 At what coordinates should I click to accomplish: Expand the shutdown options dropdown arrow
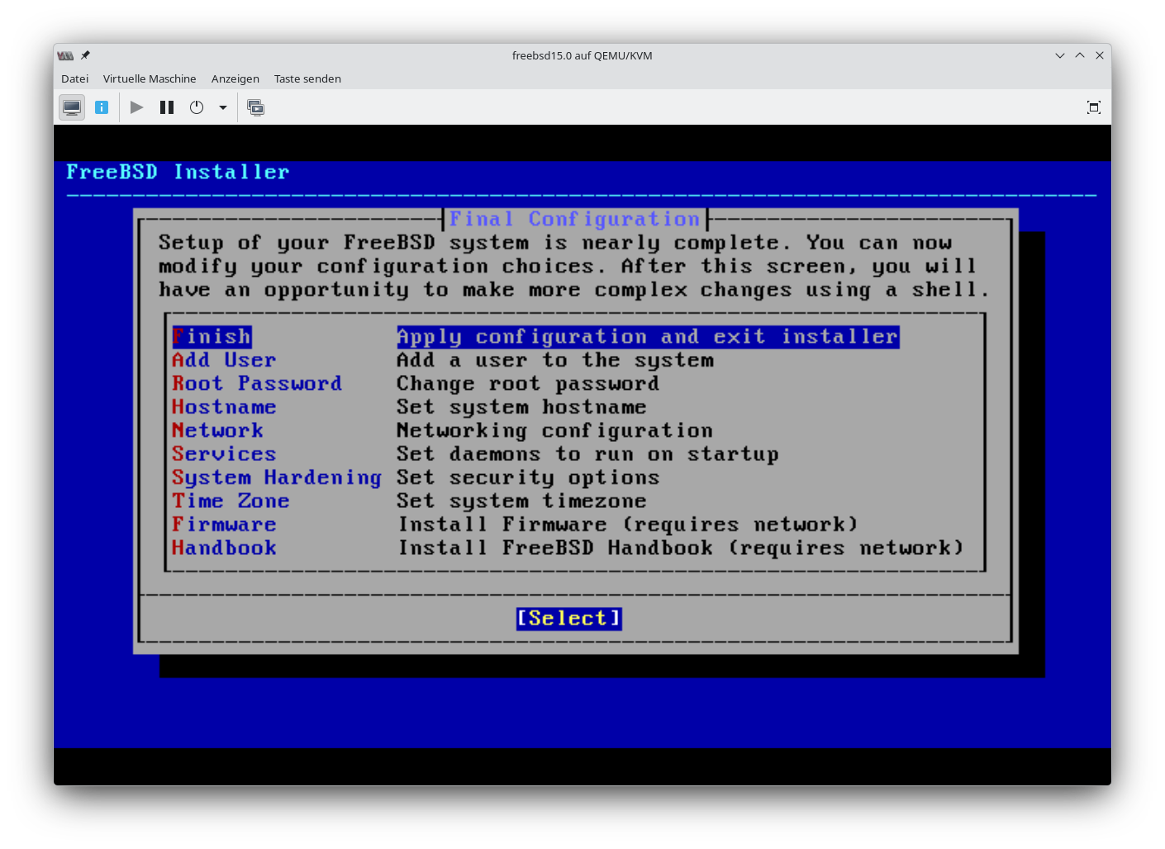tap(222, 107)
